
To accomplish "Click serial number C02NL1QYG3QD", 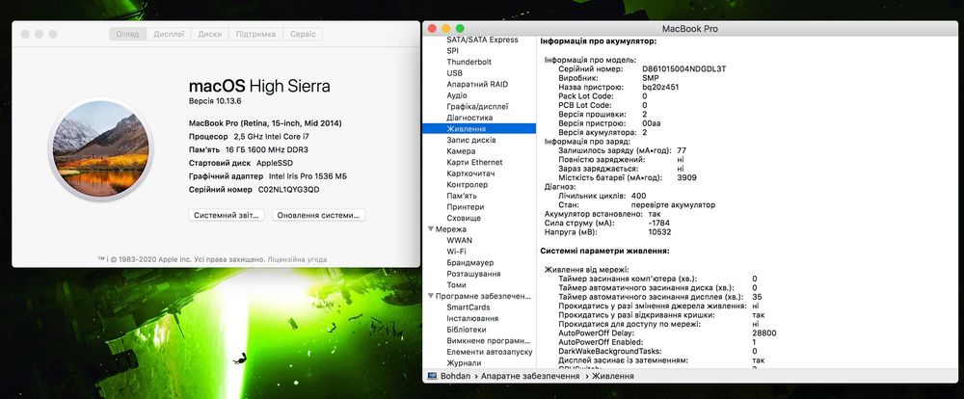I will pos(289,190).
